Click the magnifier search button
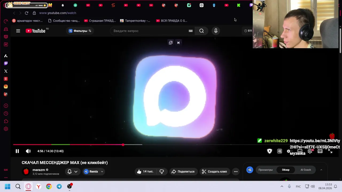Viewport: 342px width, 192px height. (201, 31)
